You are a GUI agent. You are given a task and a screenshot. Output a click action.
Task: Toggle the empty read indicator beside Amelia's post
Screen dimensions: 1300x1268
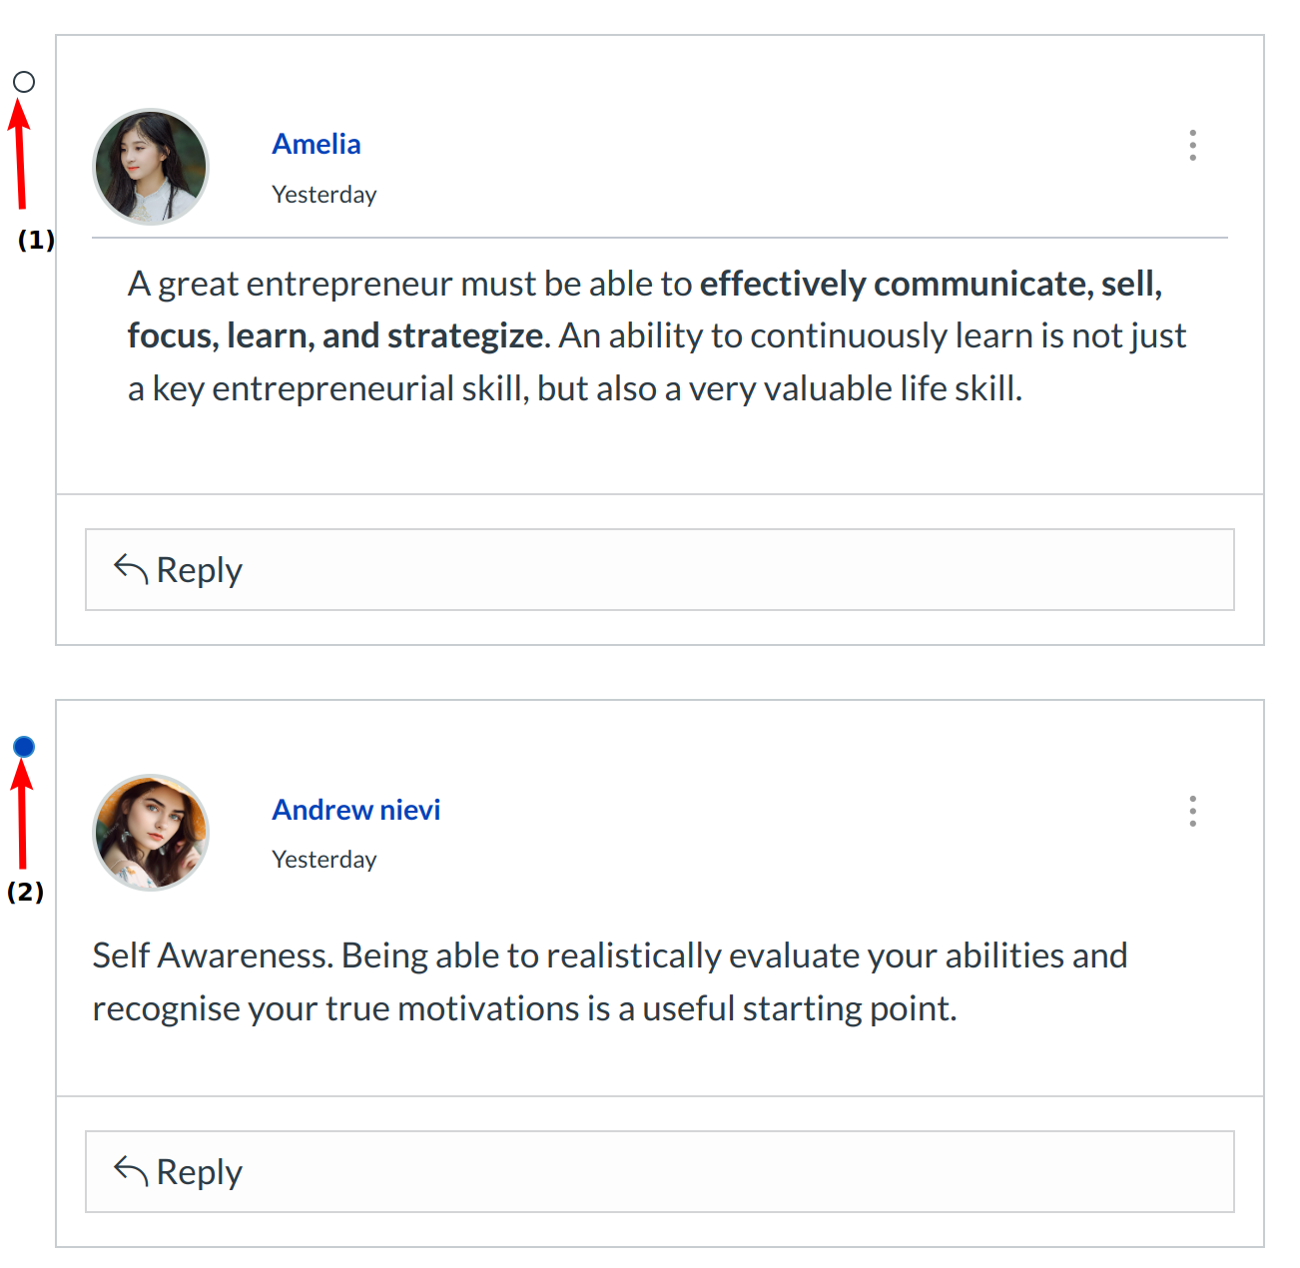click(24, 82)
